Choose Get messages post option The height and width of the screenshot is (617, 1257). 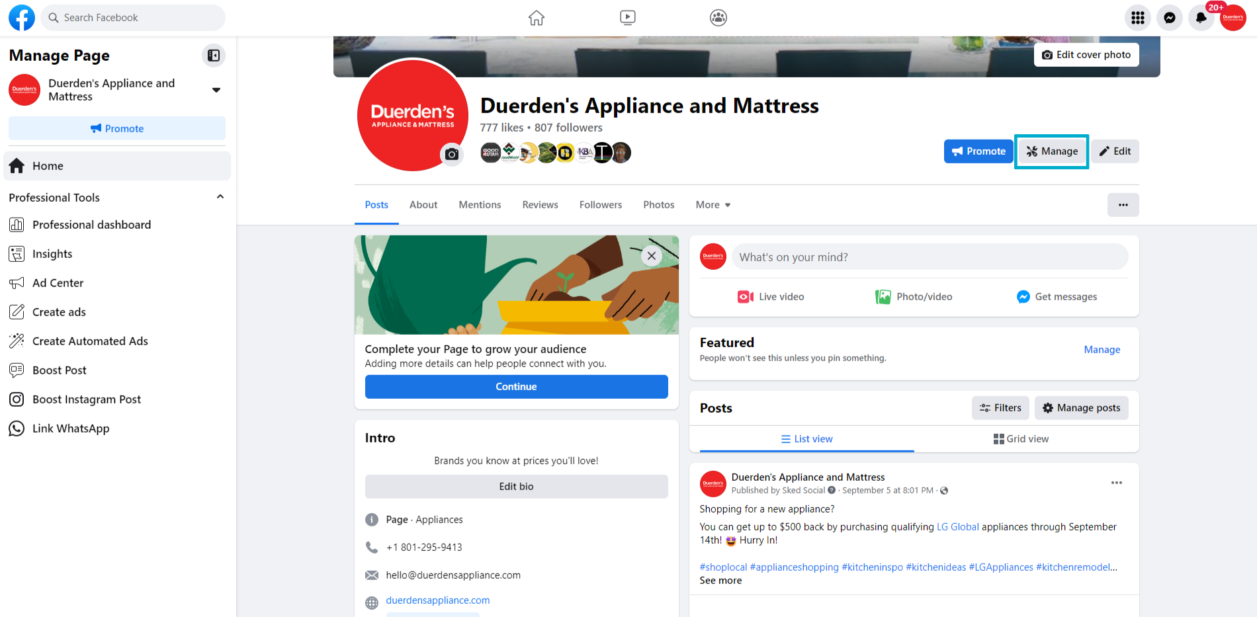(1057, 297)
